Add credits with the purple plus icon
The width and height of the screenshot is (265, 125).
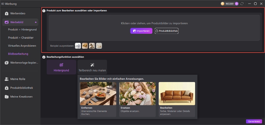coord(237,4)
